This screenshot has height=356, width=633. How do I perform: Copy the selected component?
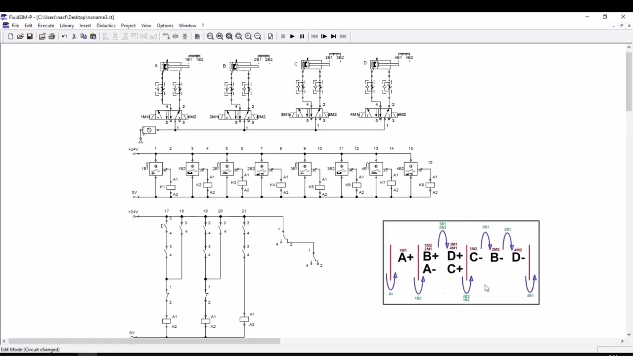click(84, 36)
